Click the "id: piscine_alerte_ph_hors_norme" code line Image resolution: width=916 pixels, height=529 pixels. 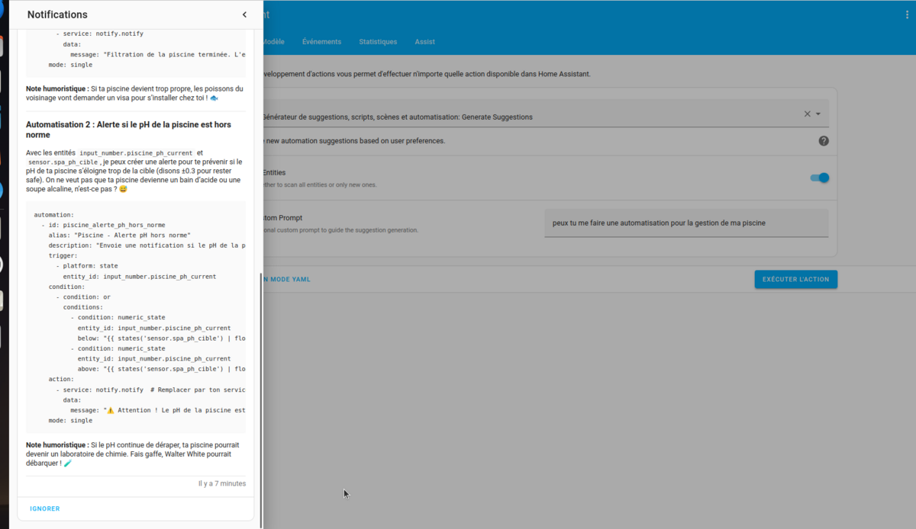(103, 225)
